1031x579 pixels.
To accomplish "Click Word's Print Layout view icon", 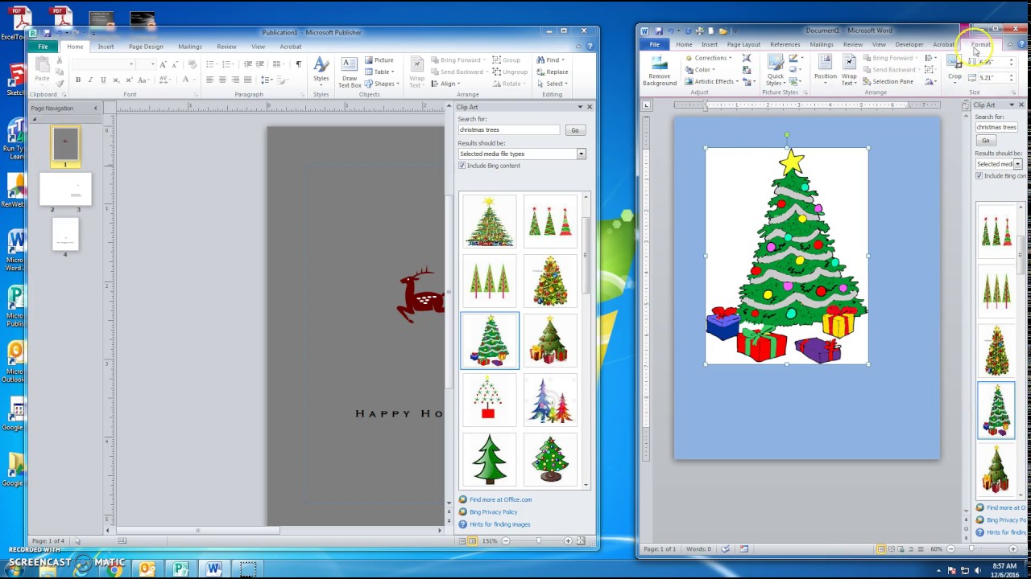I will pos(881,549).
